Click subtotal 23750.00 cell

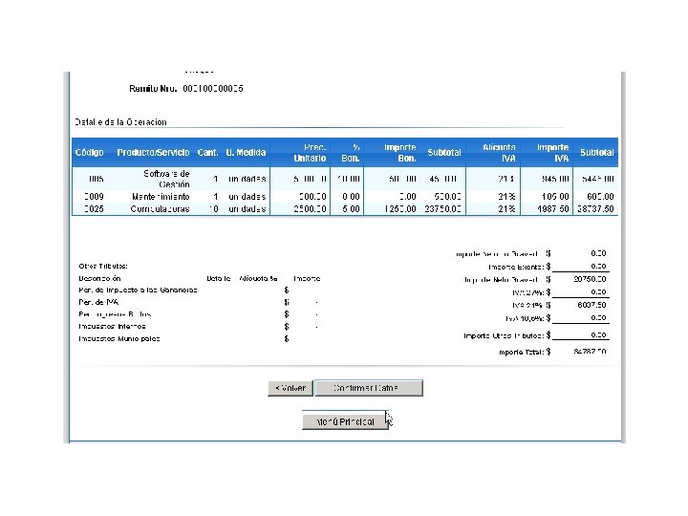click(442, 209)
